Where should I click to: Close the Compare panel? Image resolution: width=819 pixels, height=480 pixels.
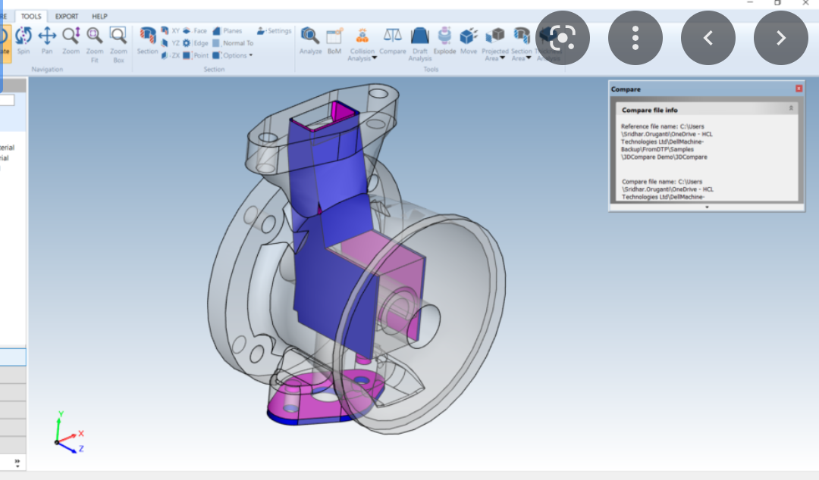coord(799,89)
